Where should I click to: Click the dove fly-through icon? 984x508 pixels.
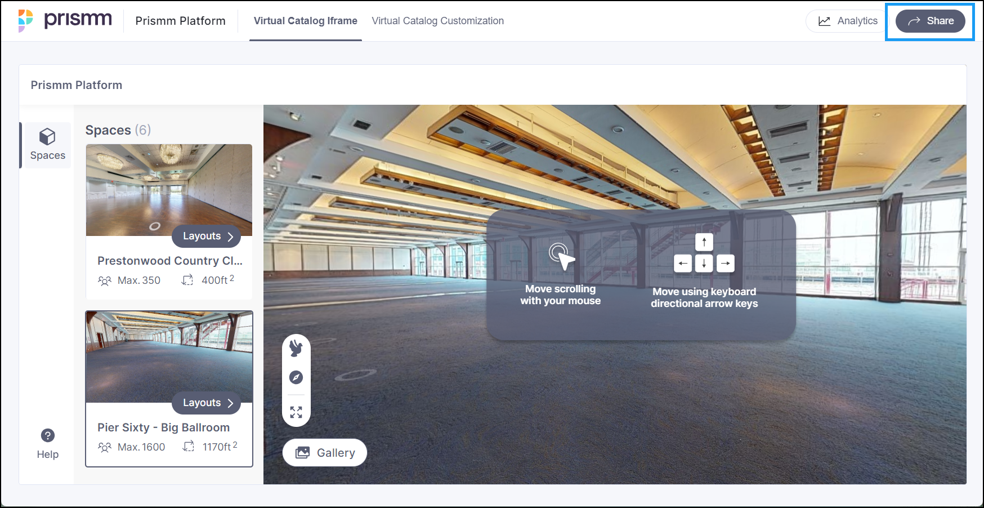pyautogui.click(x=296, y=349)
